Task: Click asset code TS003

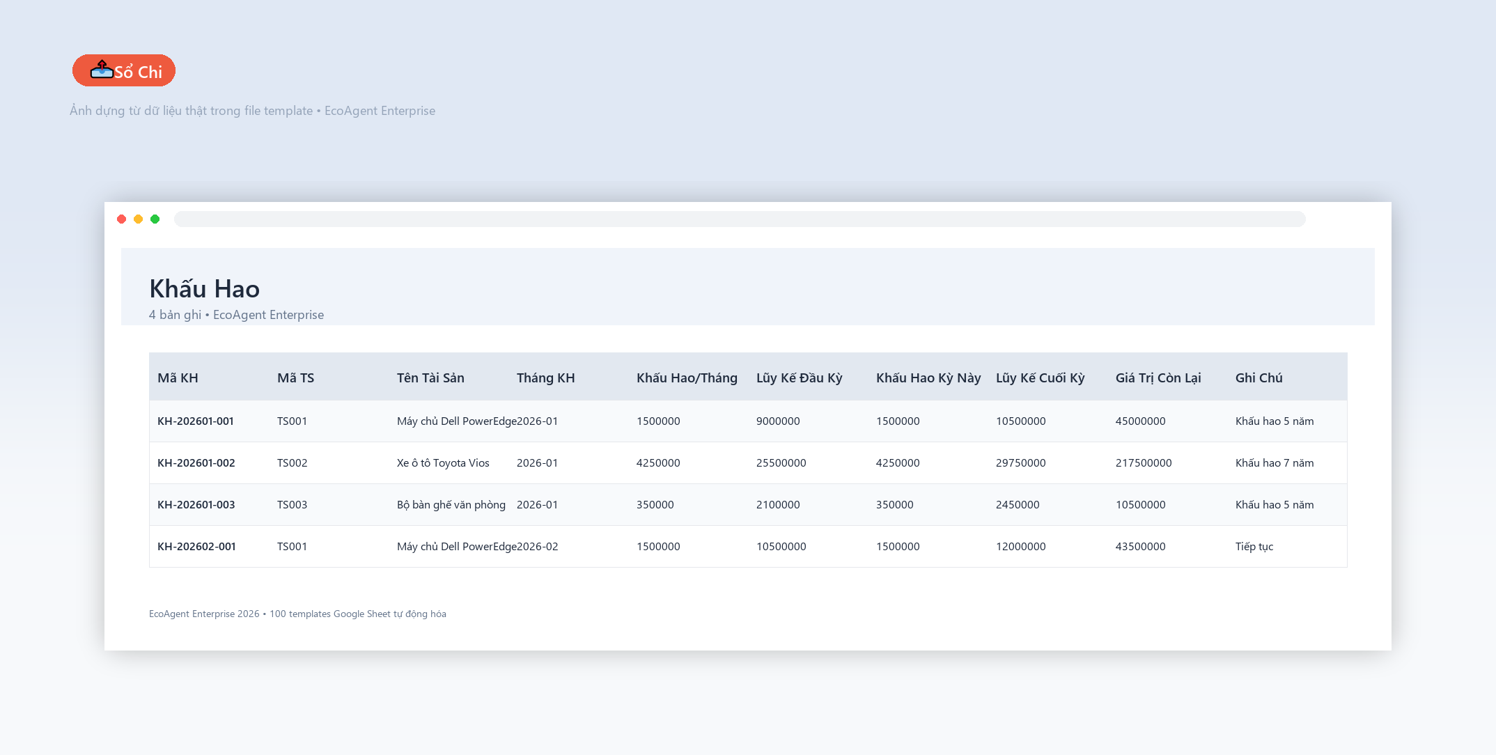Action: tap(292, 504)
